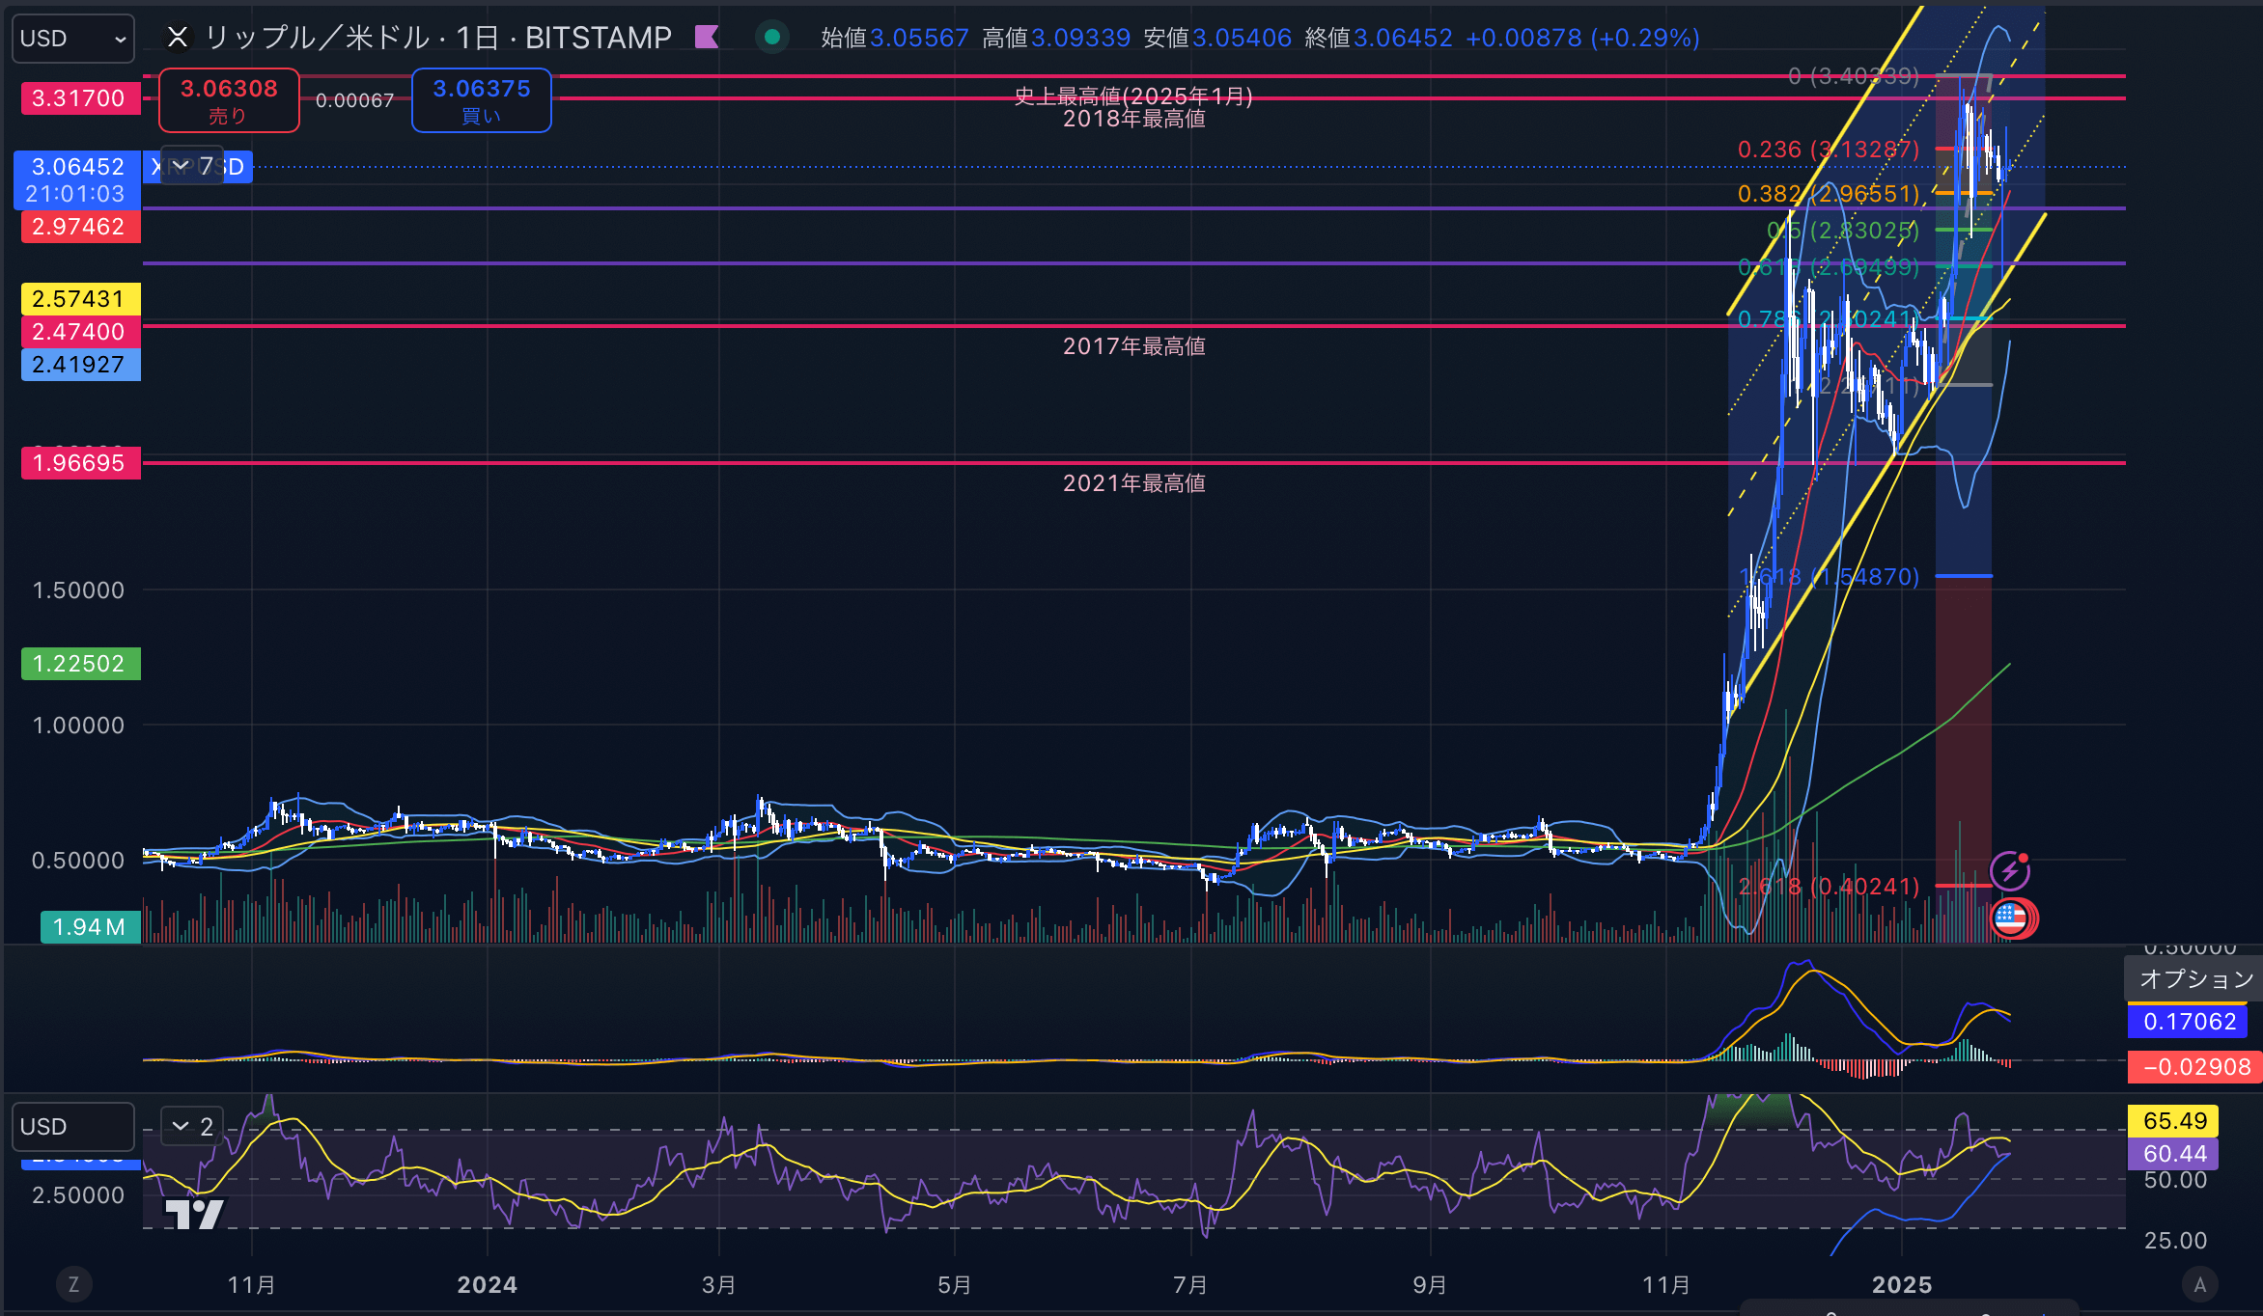
Task: Click the US flag economic event icon
Action: click(2012, 918)
